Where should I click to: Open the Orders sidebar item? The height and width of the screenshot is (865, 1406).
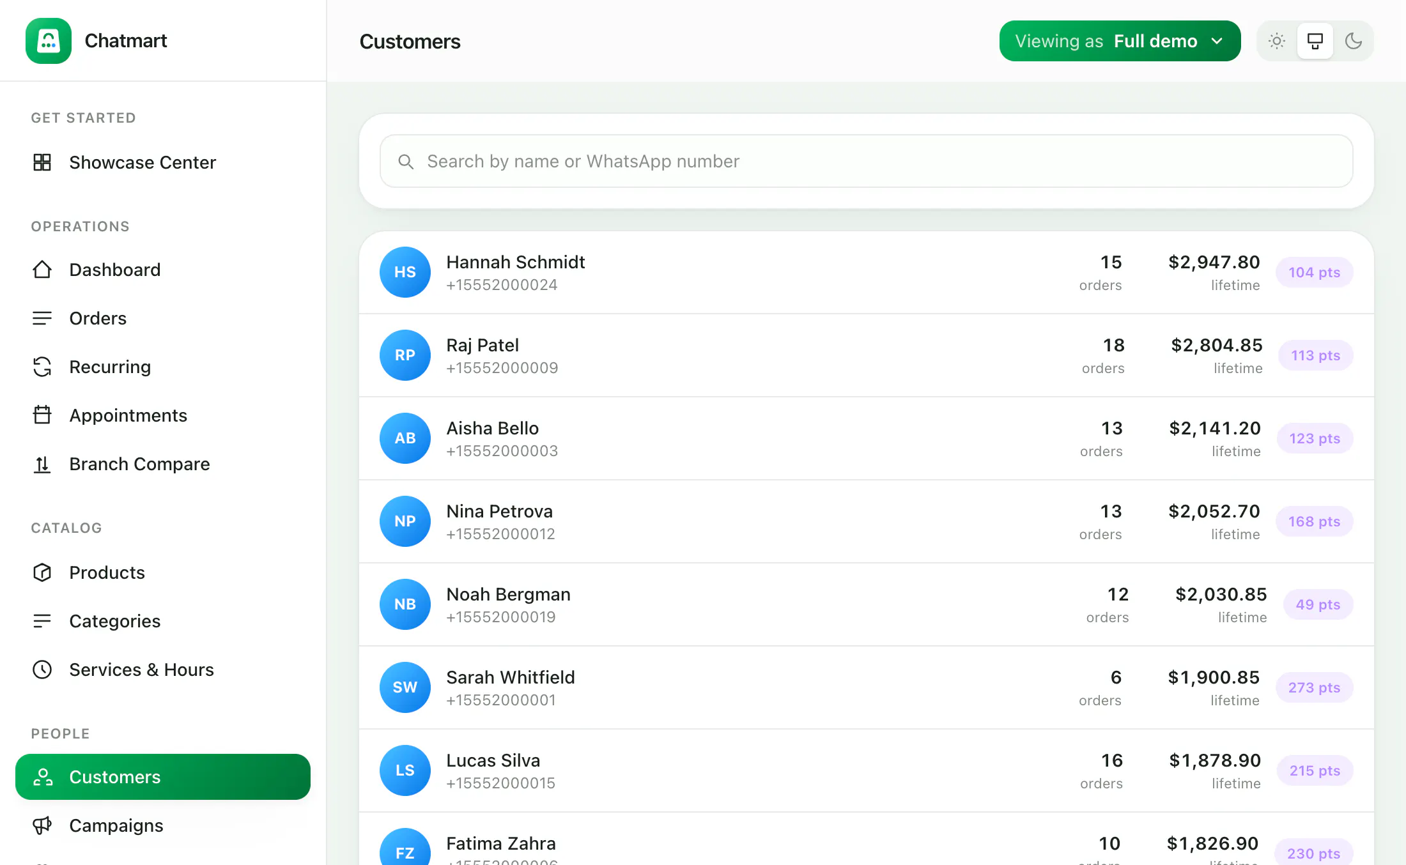click(163, 318)
